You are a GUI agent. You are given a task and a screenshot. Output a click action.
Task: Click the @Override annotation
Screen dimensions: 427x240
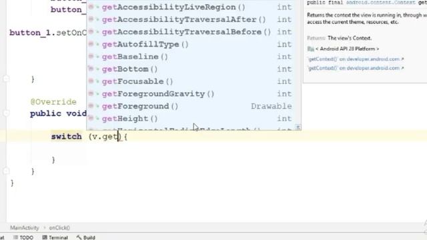coord(53,102)
